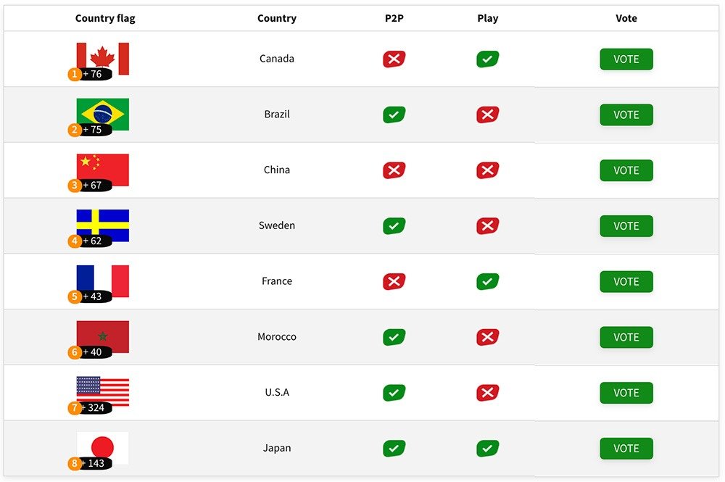Screen dimensions: 725x482
Task: Click Brazil's green check P2P icon
Action: (x=394, y=115)
